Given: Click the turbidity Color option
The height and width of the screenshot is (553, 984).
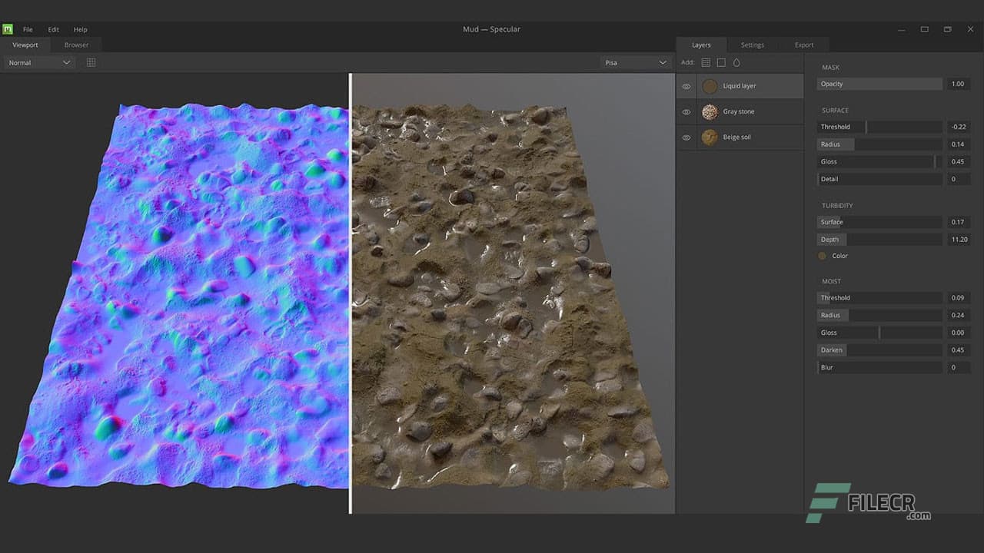Looking at the screenshot, I should click(x=836, y=256).
